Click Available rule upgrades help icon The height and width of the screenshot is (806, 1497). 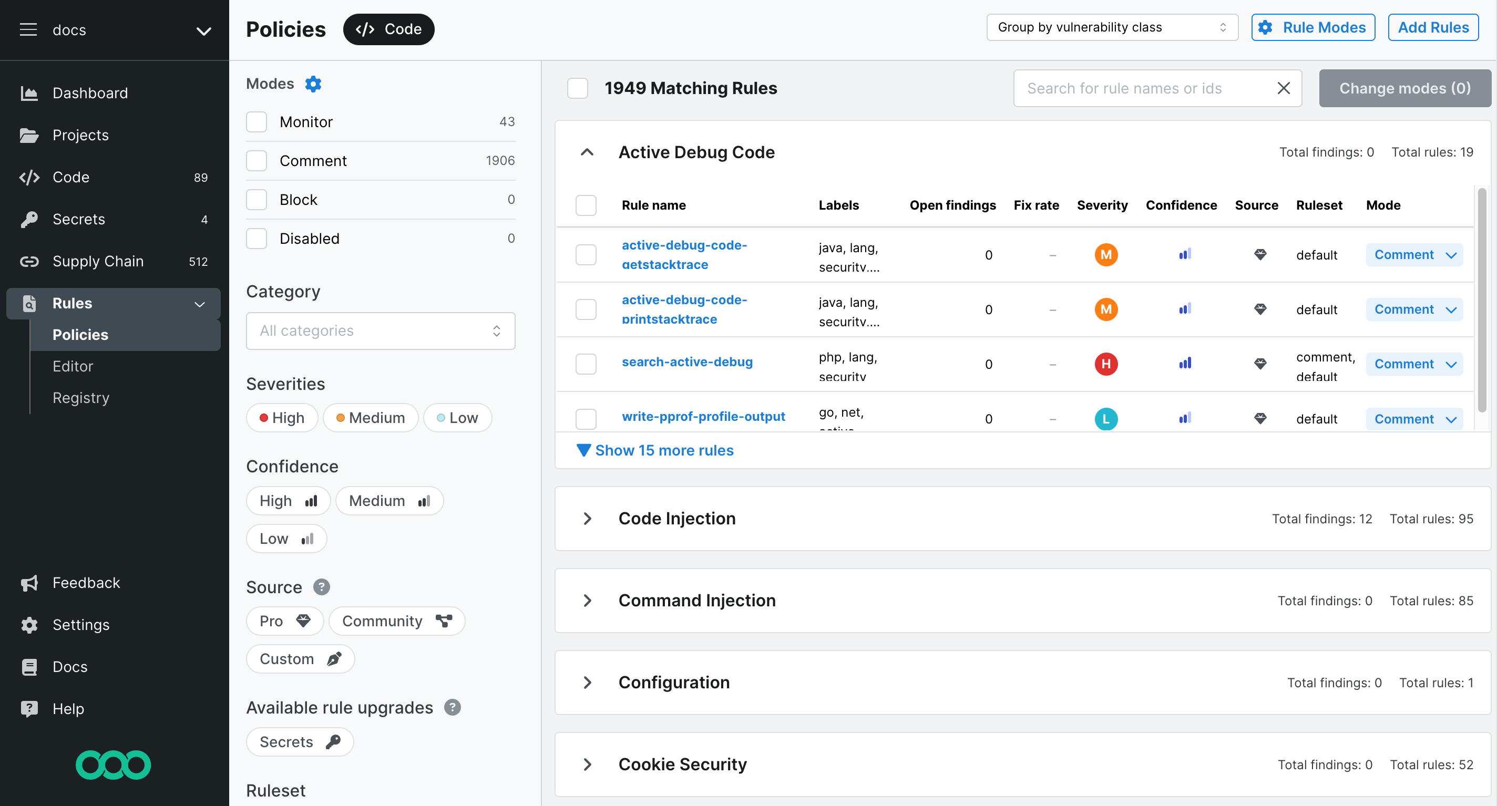pos(453,707)
